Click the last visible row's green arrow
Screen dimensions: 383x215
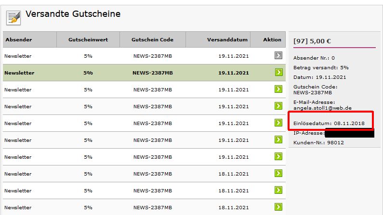pyautogui.click(x=278, y=207)
